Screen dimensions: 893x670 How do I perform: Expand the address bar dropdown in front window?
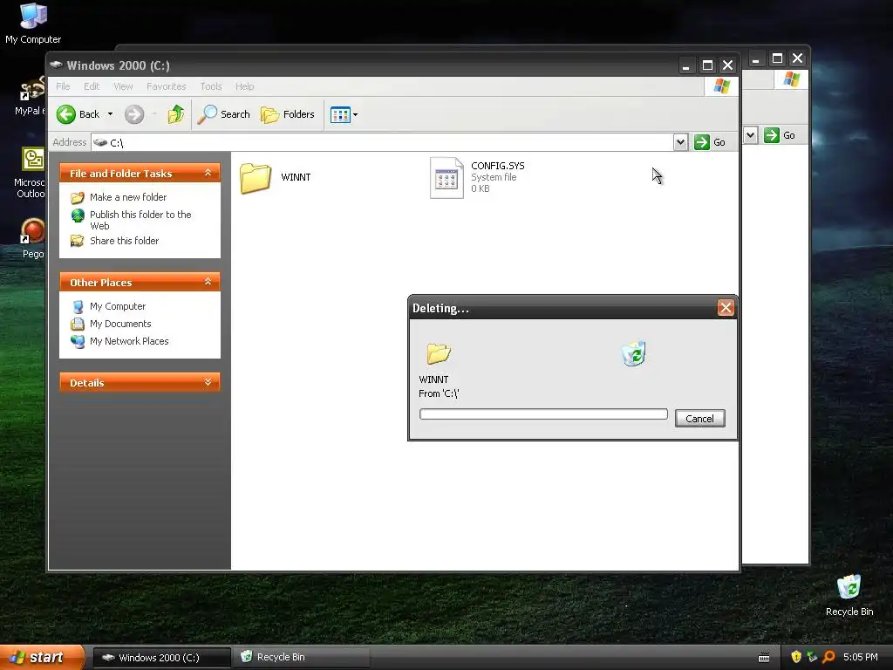(680, 142)
